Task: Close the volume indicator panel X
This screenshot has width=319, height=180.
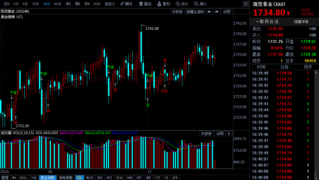Action: (229, 134)
